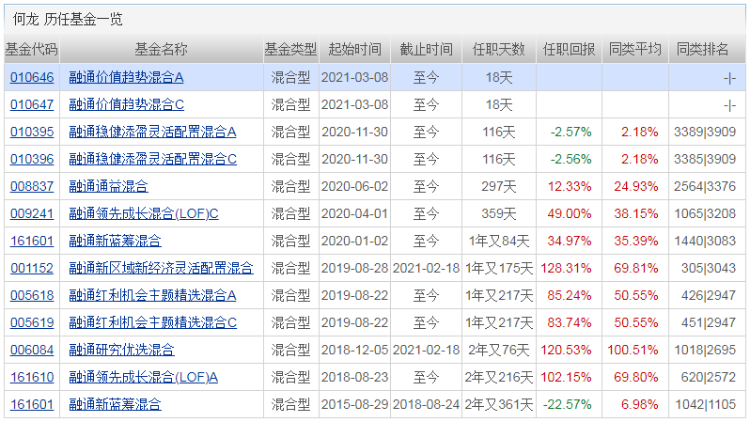
Task: Open fund code 010646 link
Action: pos(32,77)
